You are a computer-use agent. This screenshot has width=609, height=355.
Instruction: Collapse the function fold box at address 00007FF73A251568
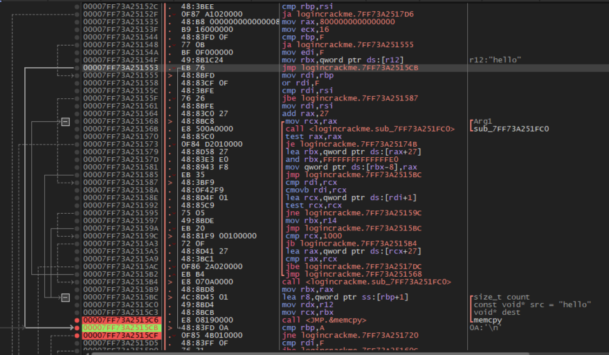click(x=65, y=122)
